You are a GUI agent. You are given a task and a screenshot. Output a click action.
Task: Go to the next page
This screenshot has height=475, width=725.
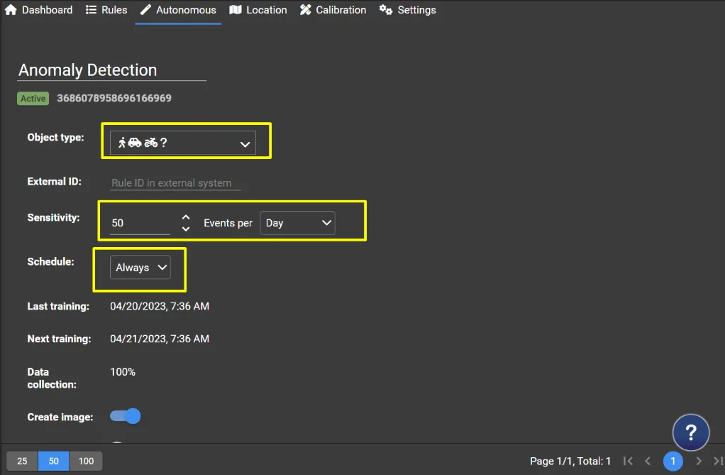[699, 461]
